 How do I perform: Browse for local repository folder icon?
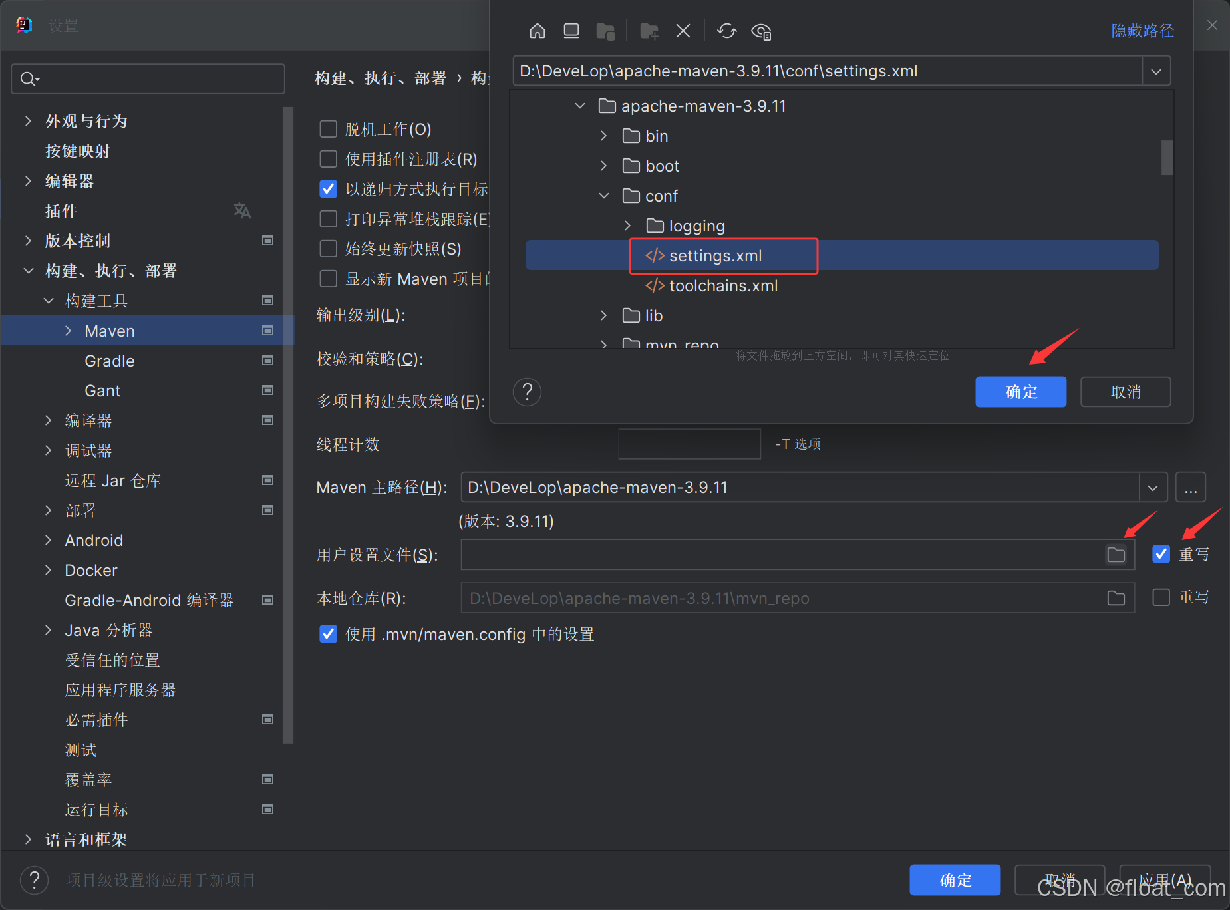(1116, 598)
